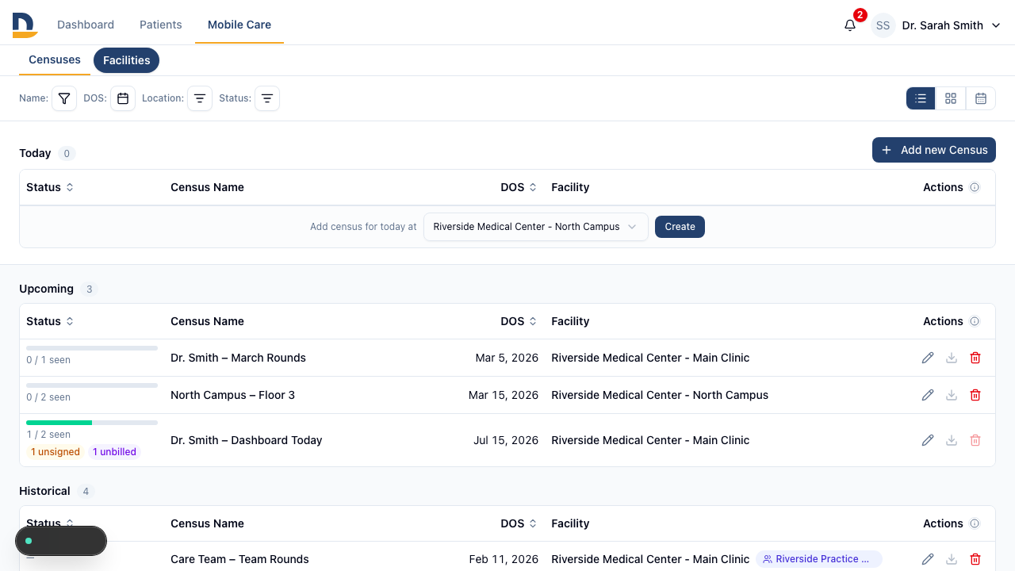Open Dr. Smith – March Rounds census
1015x571 pixels.
point(238,358)
